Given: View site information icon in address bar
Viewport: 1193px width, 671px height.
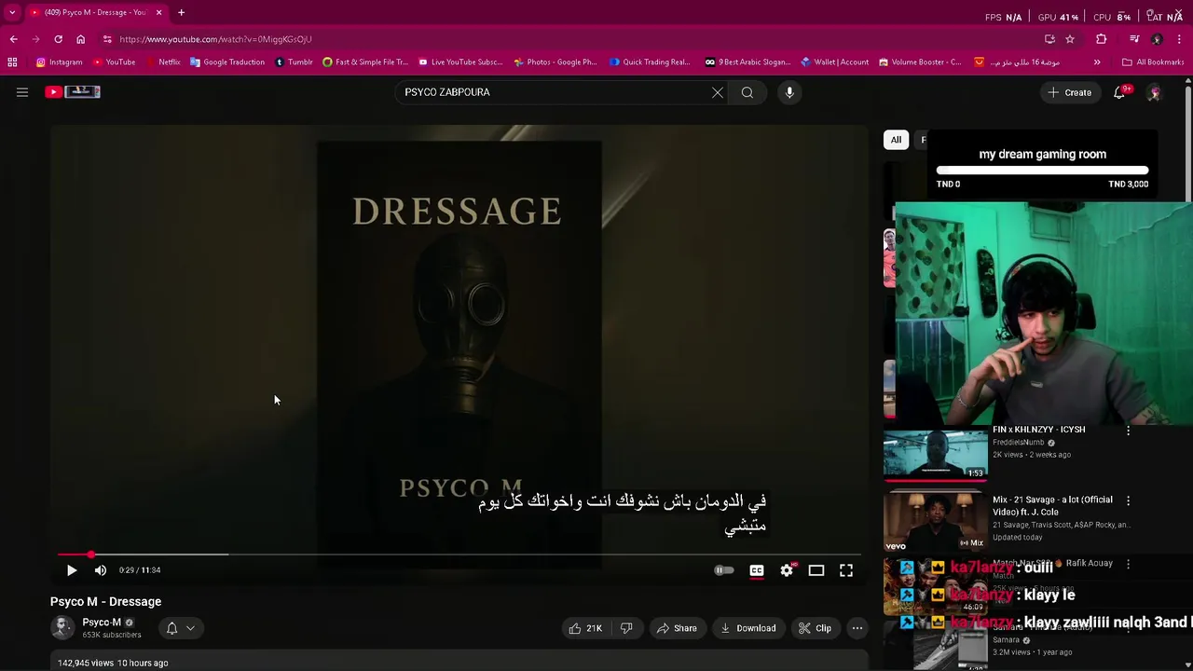Looking at the screenshot, I should pos(108,39).
